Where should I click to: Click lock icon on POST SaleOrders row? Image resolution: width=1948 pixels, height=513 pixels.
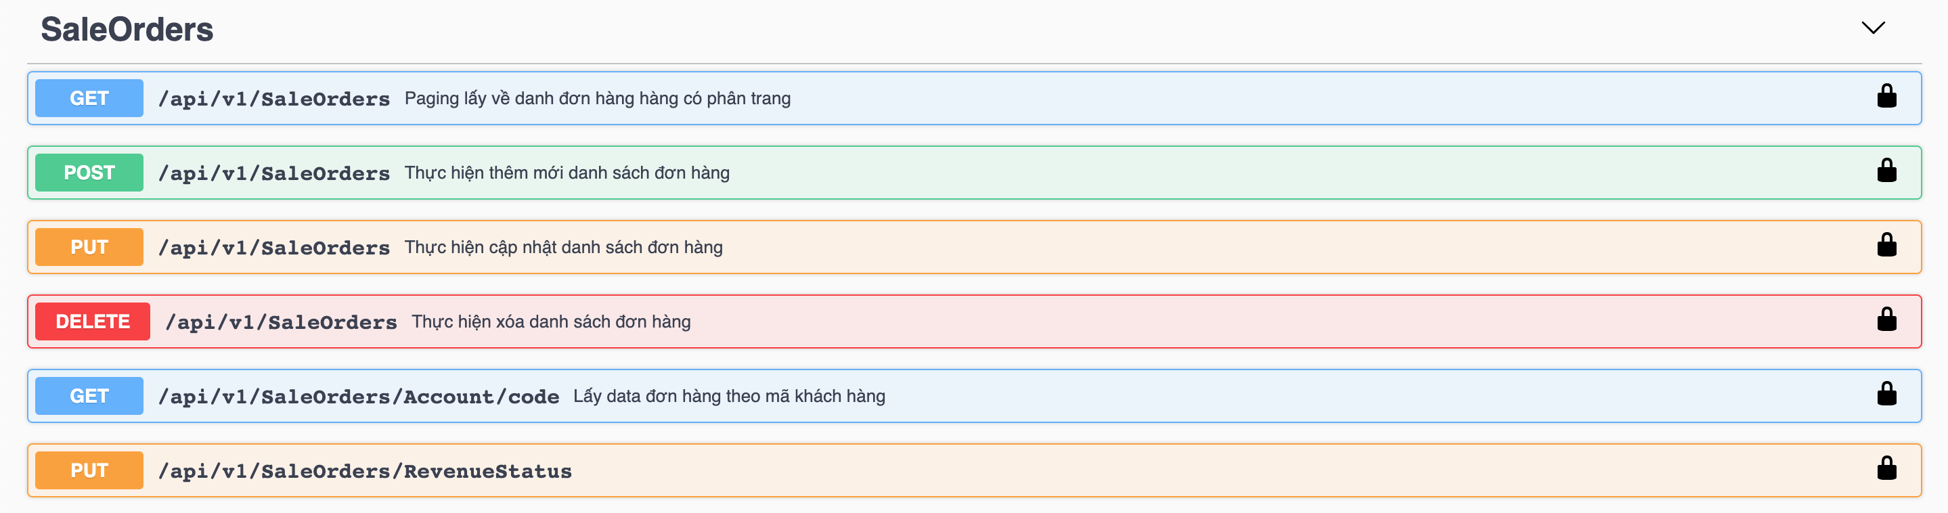click(x=1886, y=171)
